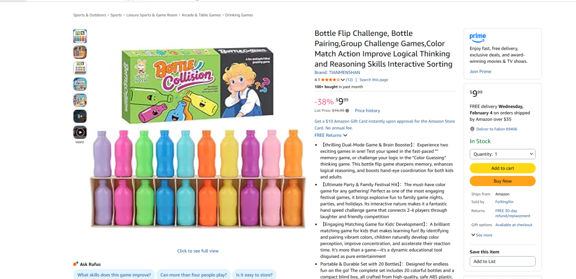Viewport: 576px width, 279px height.
Task: Click the Deliver to Fallon location icon
Action: (472, 129)
